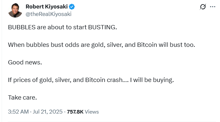
Task: Open the @theRealKiyosaki handle link
Action: 49,14
